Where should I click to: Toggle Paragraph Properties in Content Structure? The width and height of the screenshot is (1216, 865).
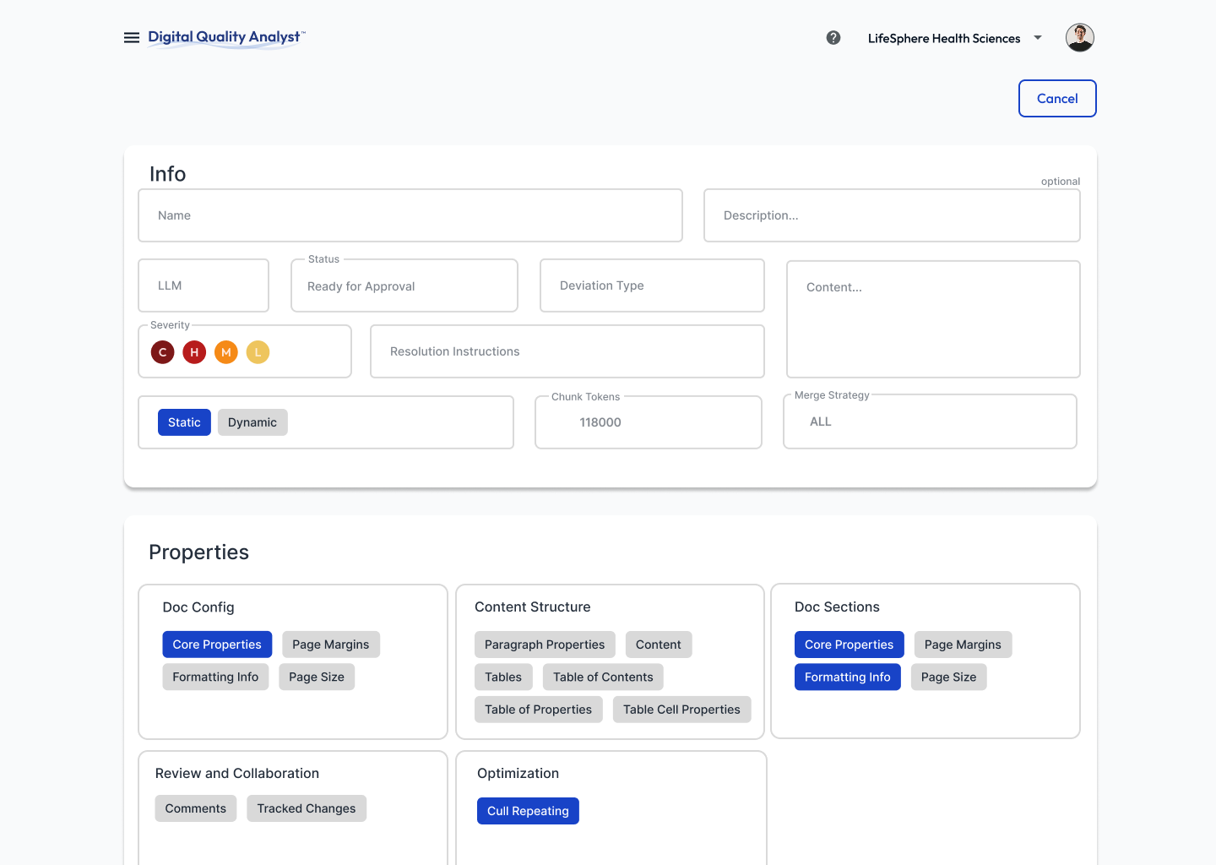pos(545,645)
